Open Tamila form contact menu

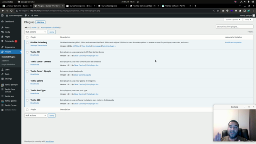tap(10, 90)
